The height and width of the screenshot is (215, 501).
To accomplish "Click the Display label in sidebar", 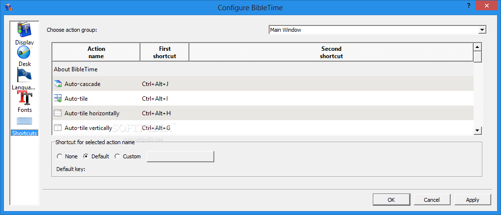I will tap(24, 43).
